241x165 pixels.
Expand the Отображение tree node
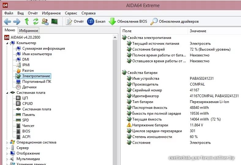point(7,154)
